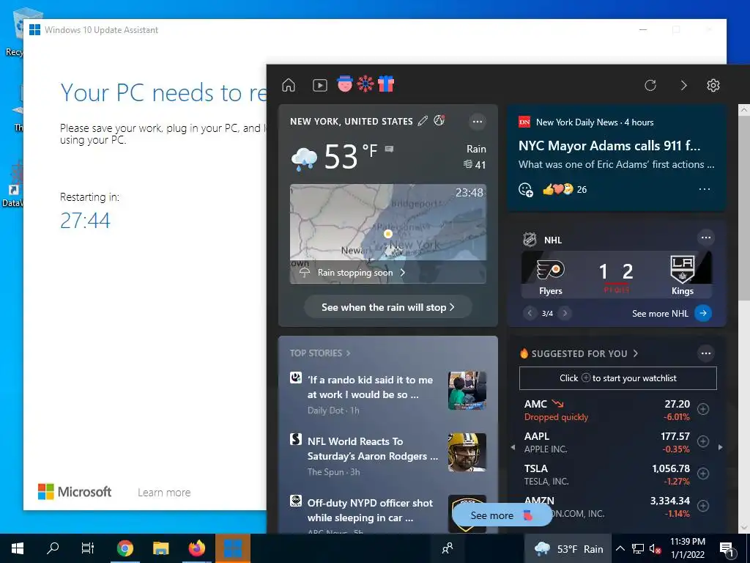Click the Kings team logo
Image resolution: width=750 pixels, height=563 pixels.
click(682, 270)
